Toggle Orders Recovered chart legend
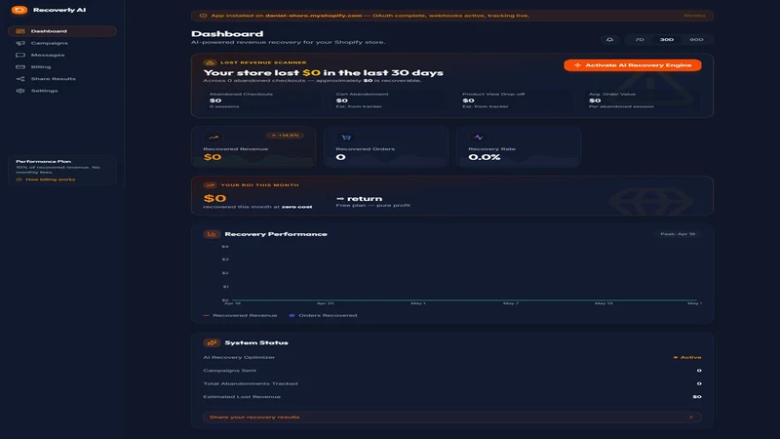The height and width of the screenshot is (439, 780). (x=324, y=315)
